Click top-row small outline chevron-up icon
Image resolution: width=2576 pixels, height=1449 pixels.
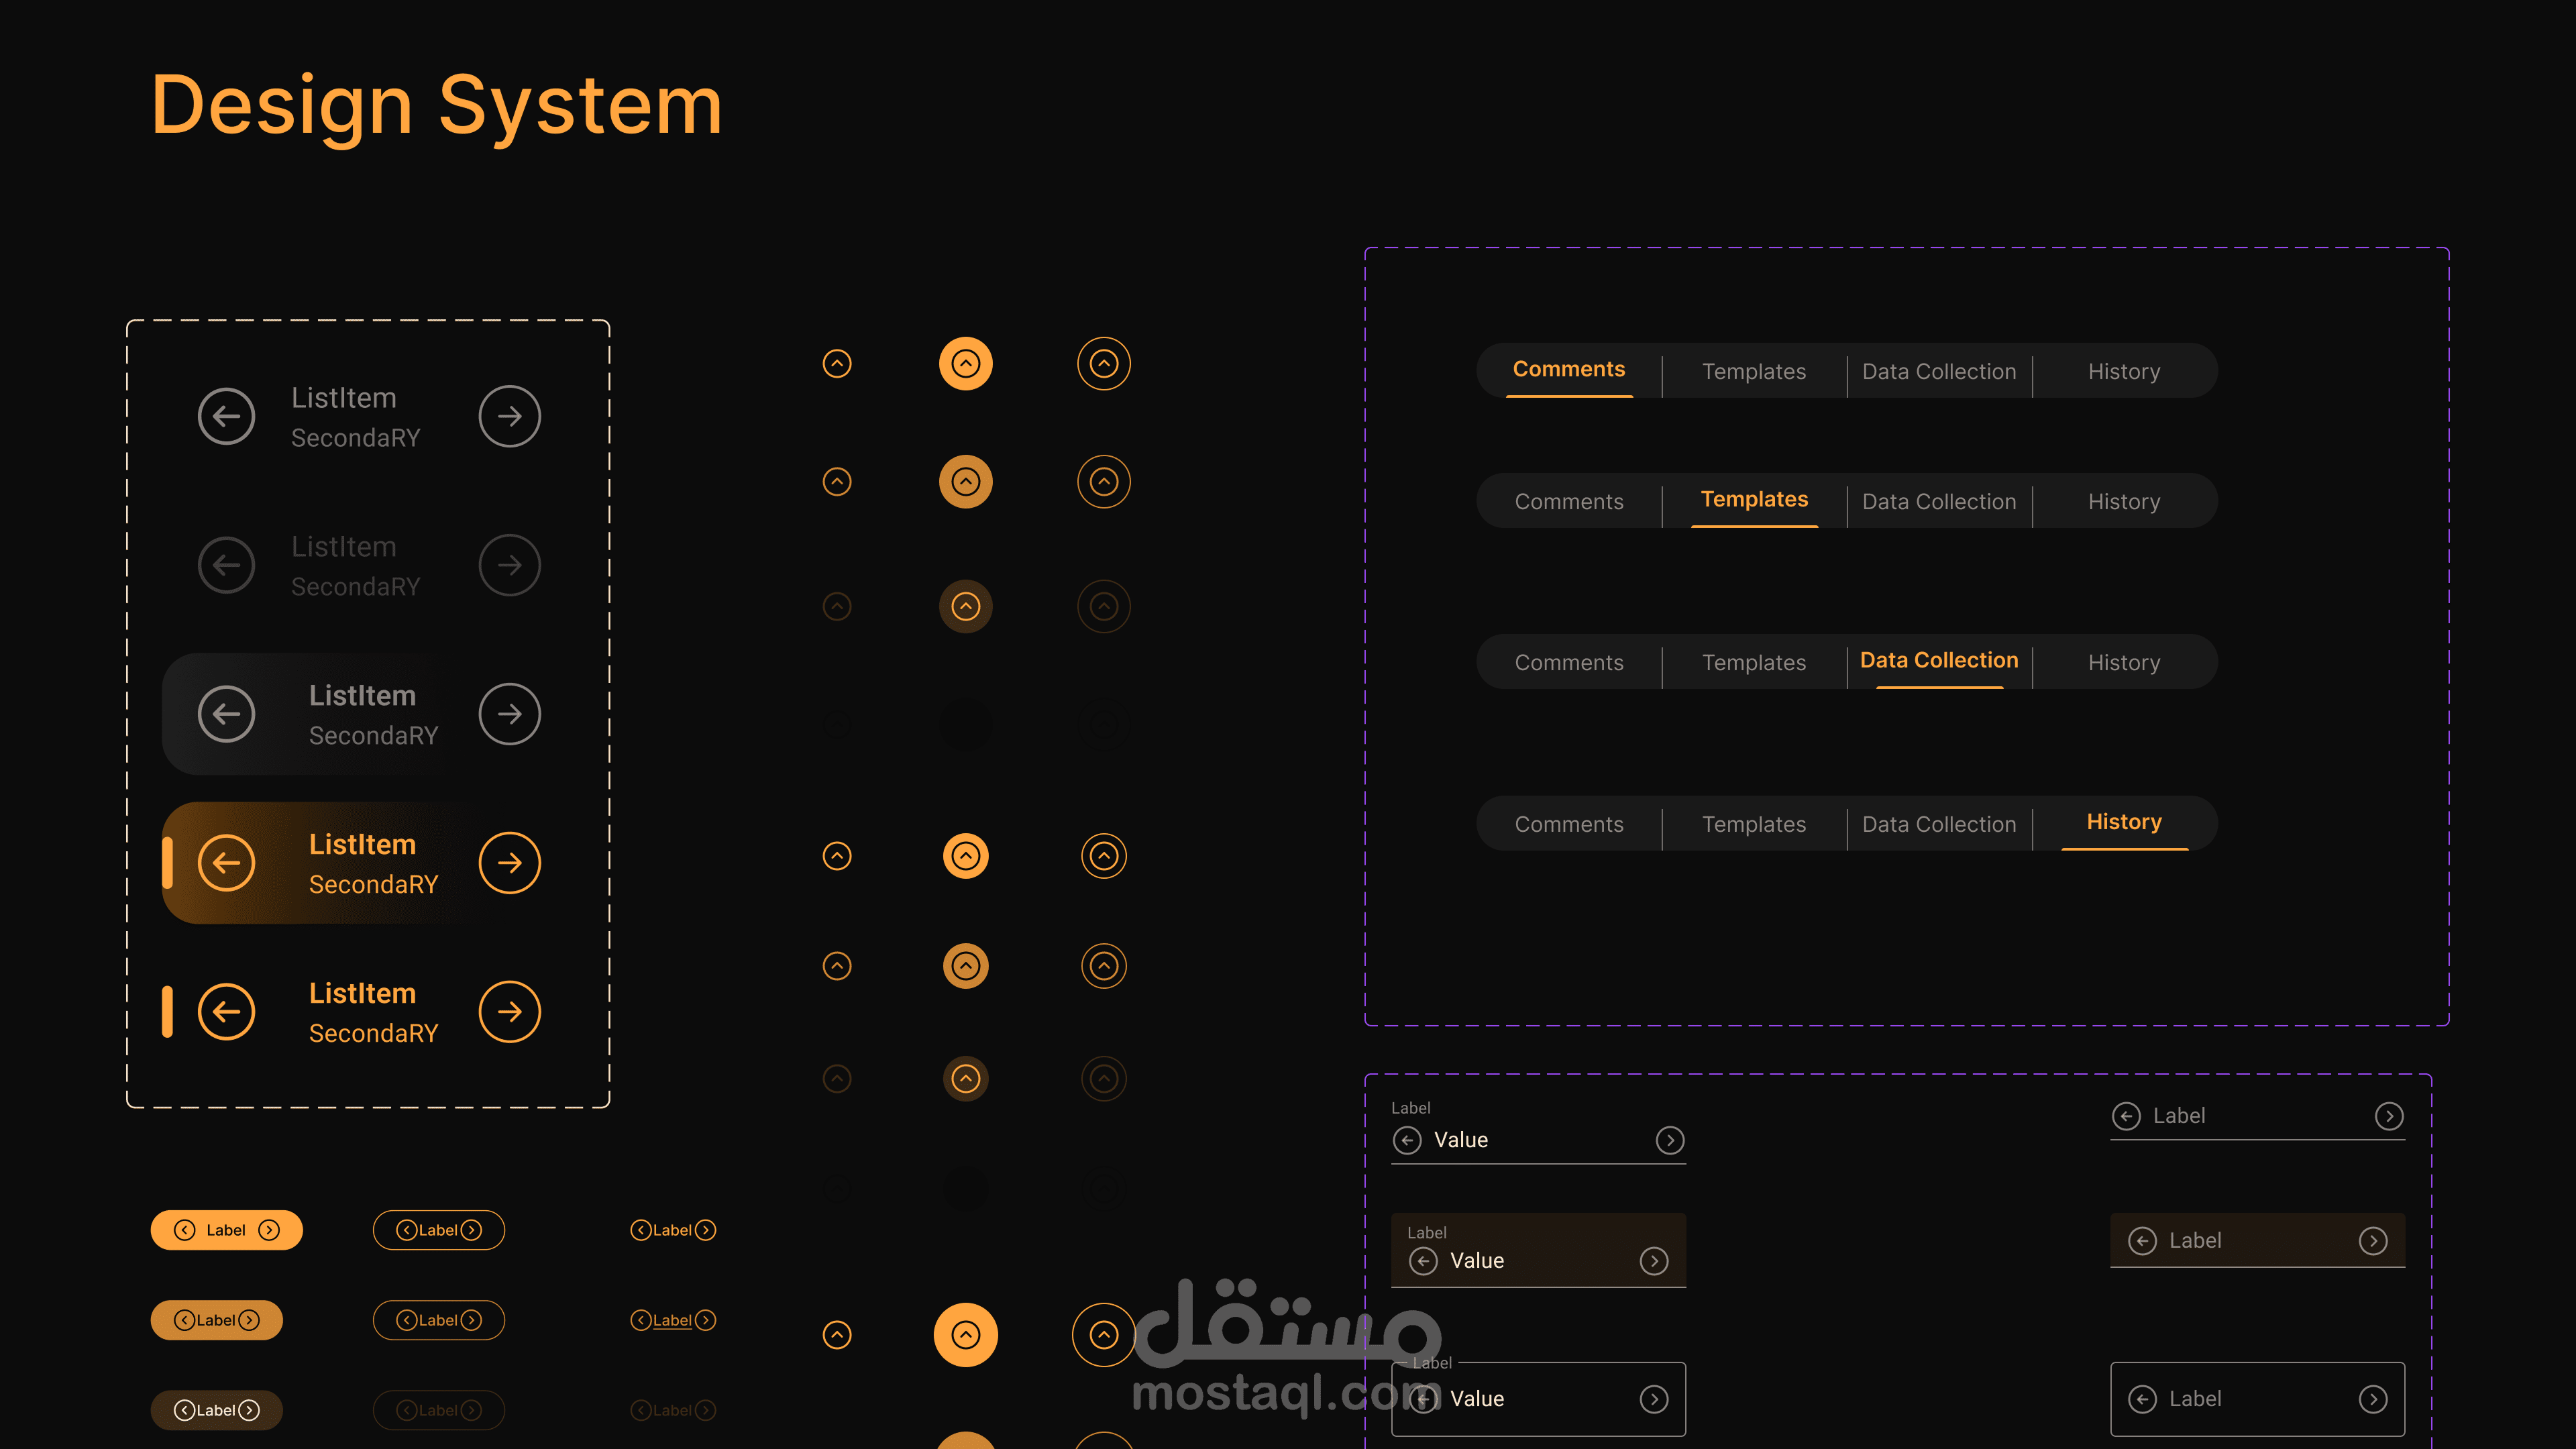click(x=836, y=363)
